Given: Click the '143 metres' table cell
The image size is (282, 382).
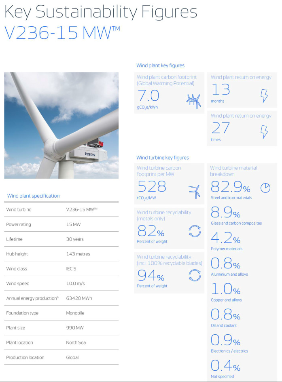Looking at the screenshot, I should click(78, 254).
